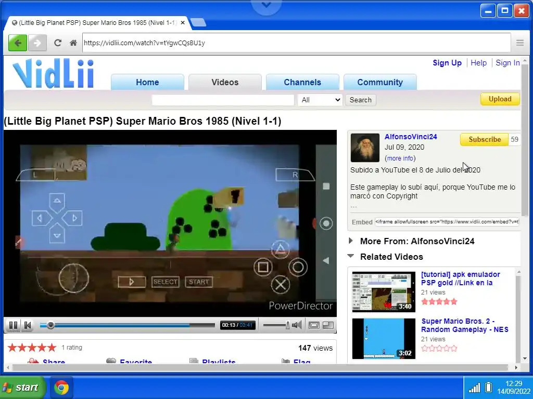
Task: Open the Channels tab
Action: pyautogui.click(x=302, y=82)
